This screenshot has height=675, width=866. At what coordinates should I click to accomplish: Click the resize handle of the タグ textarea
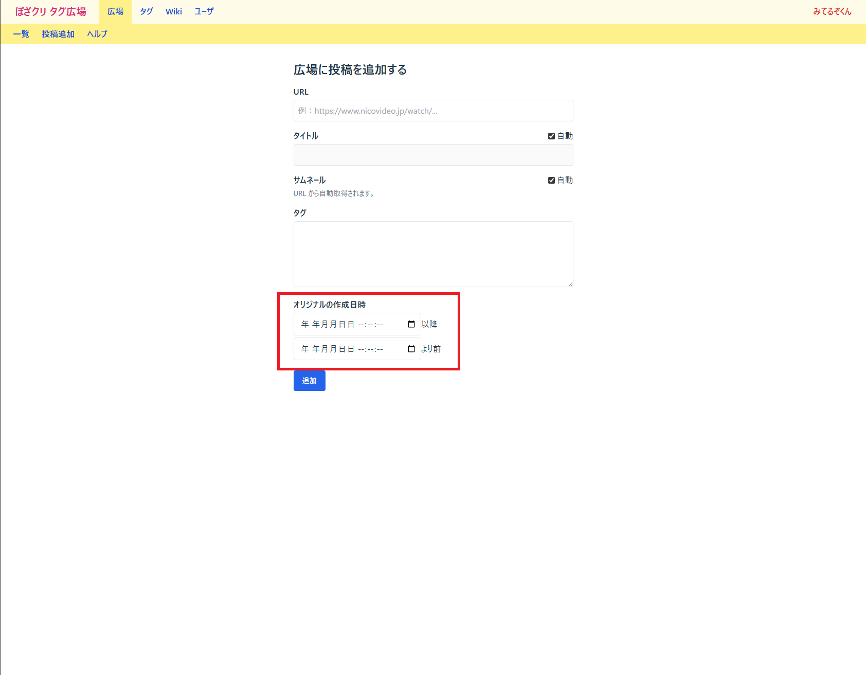(570, 284)
